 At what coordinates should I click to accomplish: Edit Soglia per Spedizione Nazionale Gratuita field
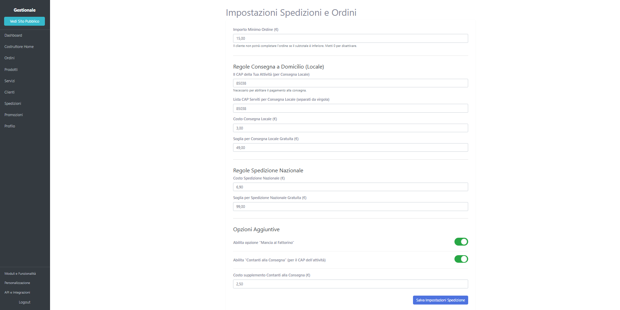tap(350, 207)
